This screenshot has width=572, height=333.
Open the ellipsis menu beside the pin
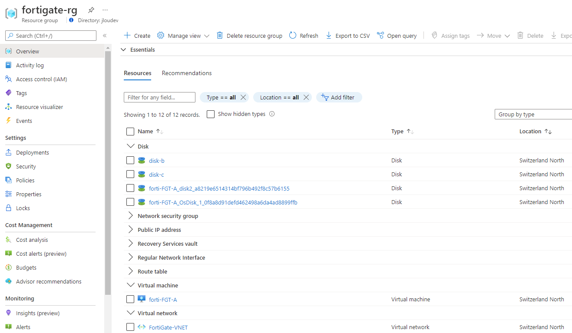105,10
